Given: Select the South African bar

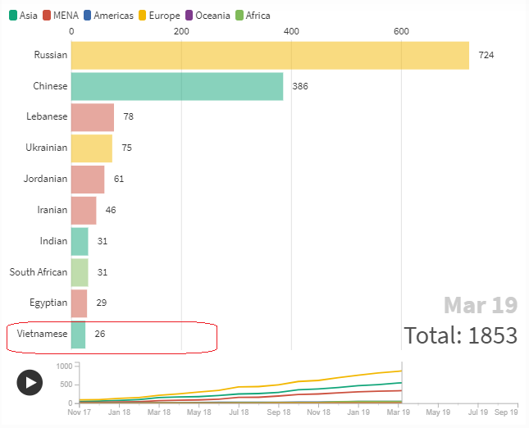Looking at the screenshot, I should pos(80,271).
